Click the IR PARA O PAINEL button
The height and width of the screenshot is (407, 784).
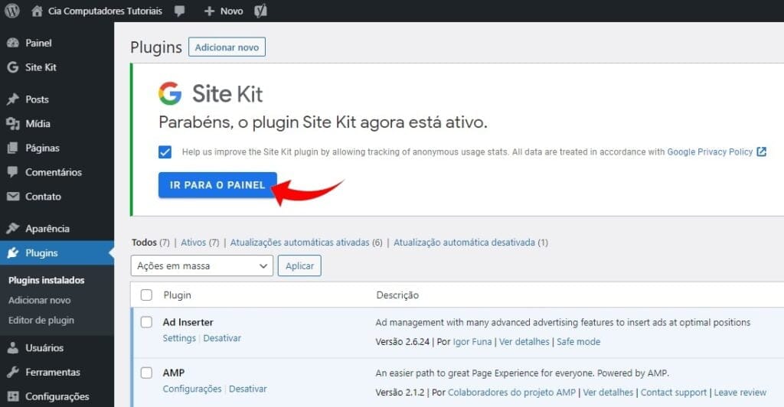point(217,185)
